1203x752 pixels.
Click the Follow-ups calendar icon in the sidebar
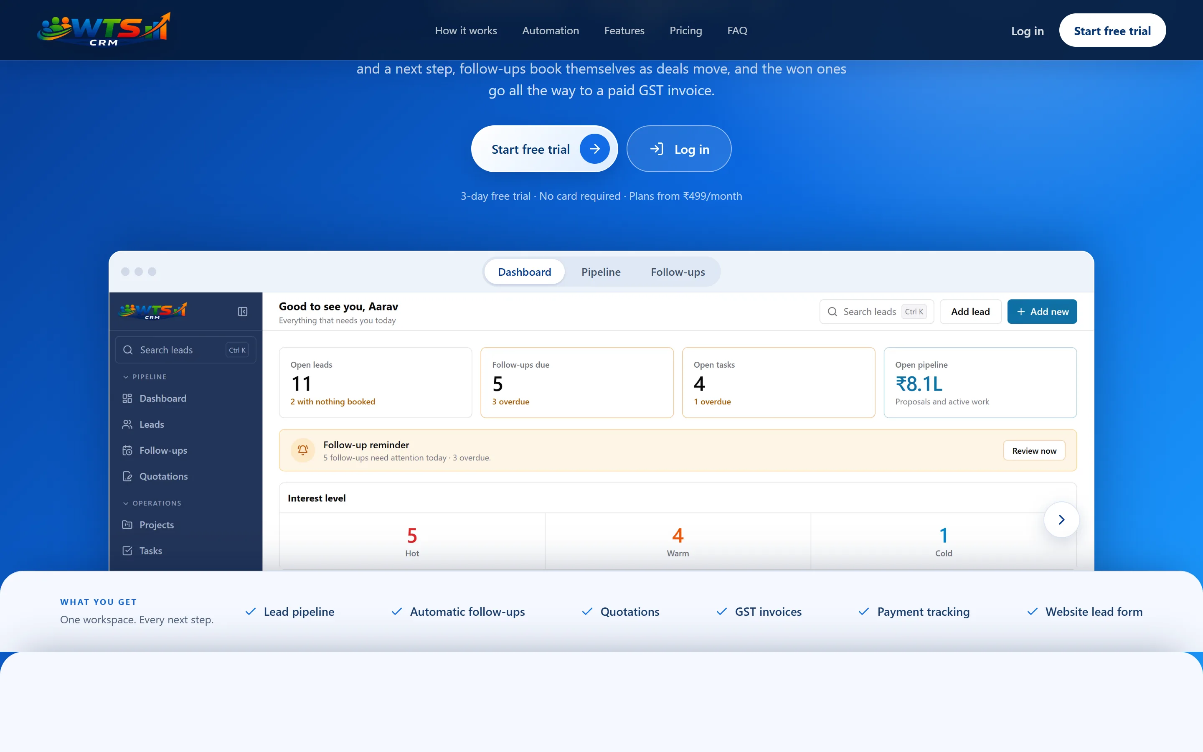(x=127, y=450)
